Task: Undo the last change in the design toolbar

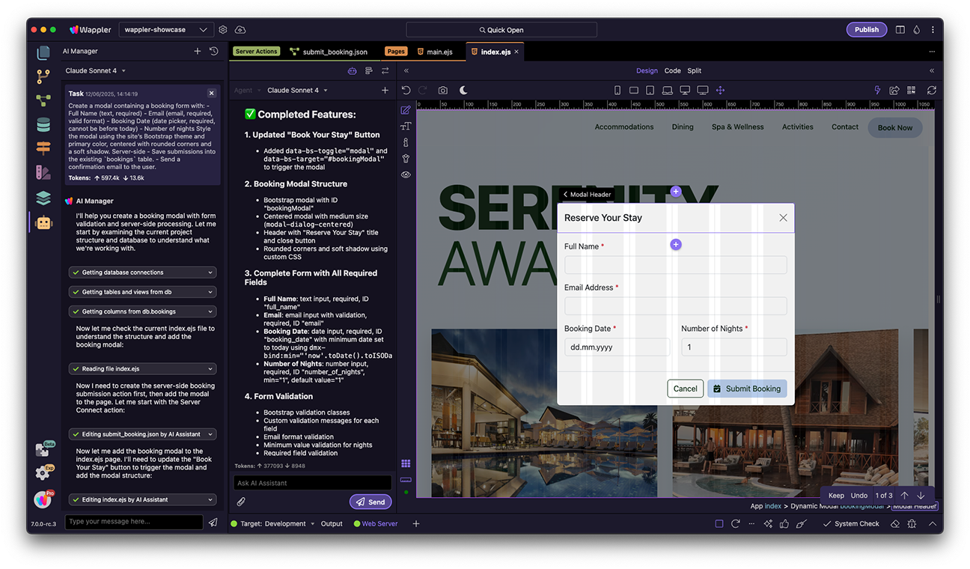Action: click(x=405, y=89)
